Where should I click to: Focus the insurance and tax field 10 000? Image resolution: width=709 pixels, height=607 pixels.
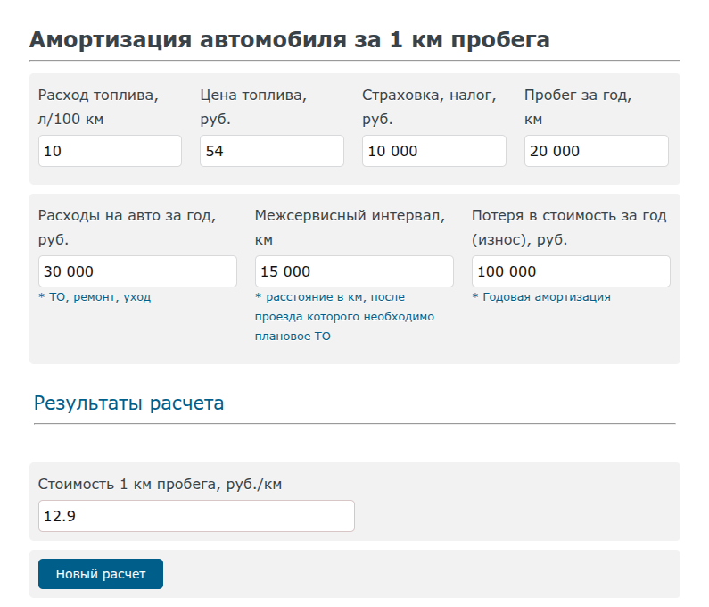[434, 151]
